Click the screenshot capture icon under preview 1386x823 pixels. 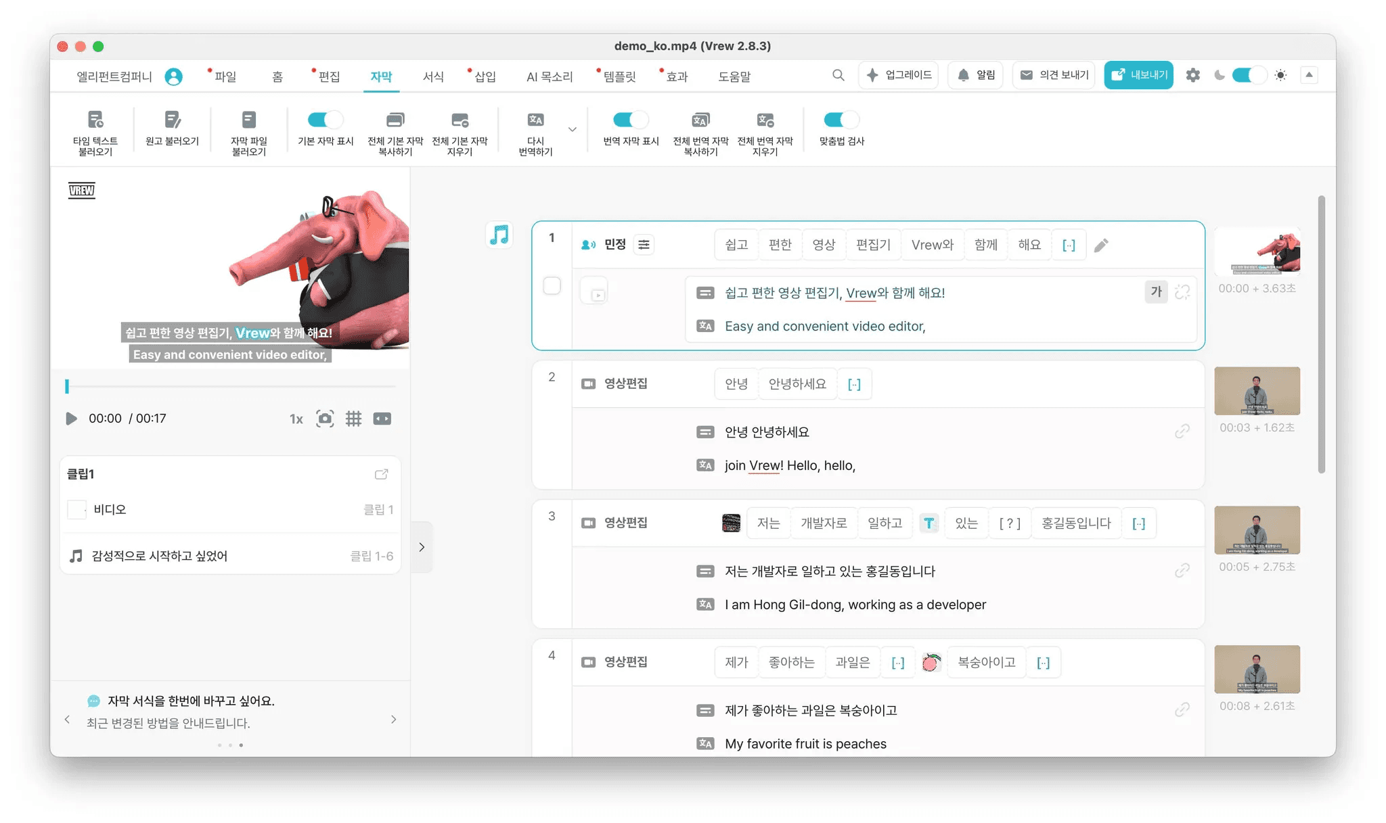point(325,419)
